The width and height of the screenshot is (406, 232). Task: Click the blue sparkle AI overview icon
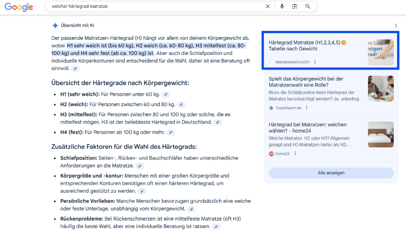tap(55, 25)
